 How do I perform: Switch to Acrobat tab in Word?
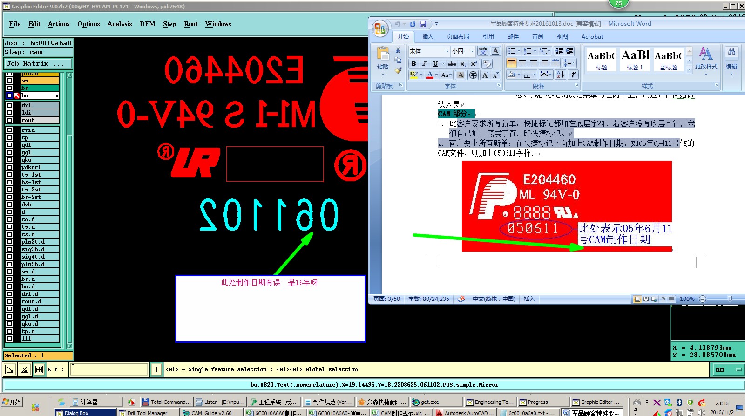592,37
